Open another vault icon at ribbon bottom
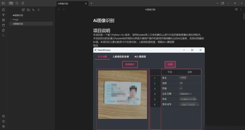 pos(3,116)
